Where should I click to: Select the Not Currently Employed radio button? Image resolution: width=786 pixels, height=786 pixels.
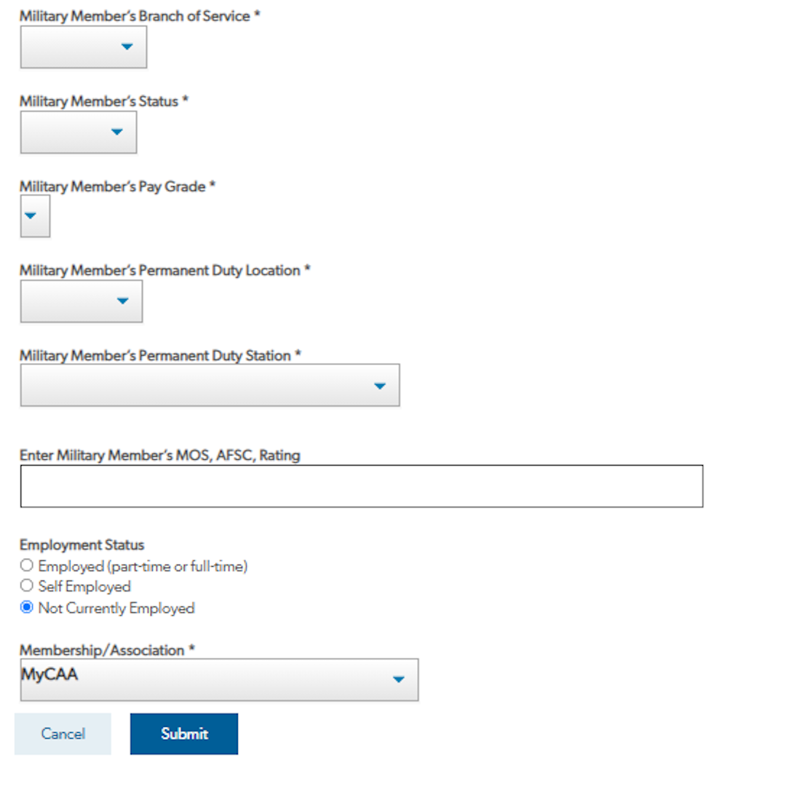[26, 607]
